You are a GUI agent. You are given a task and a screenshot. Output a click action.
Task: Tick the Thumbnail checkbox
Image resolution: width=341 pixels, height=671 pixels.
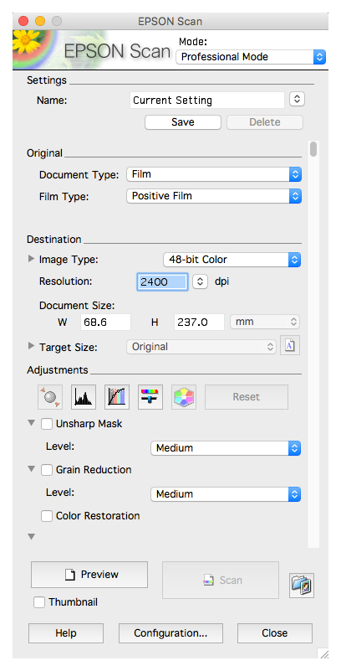(x=39, y=602)
